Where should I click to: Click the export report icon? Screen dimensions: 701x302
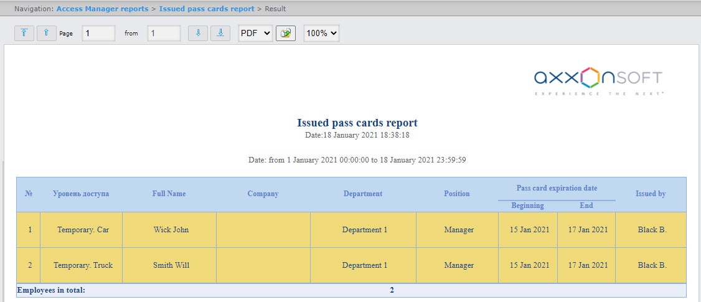286,33
